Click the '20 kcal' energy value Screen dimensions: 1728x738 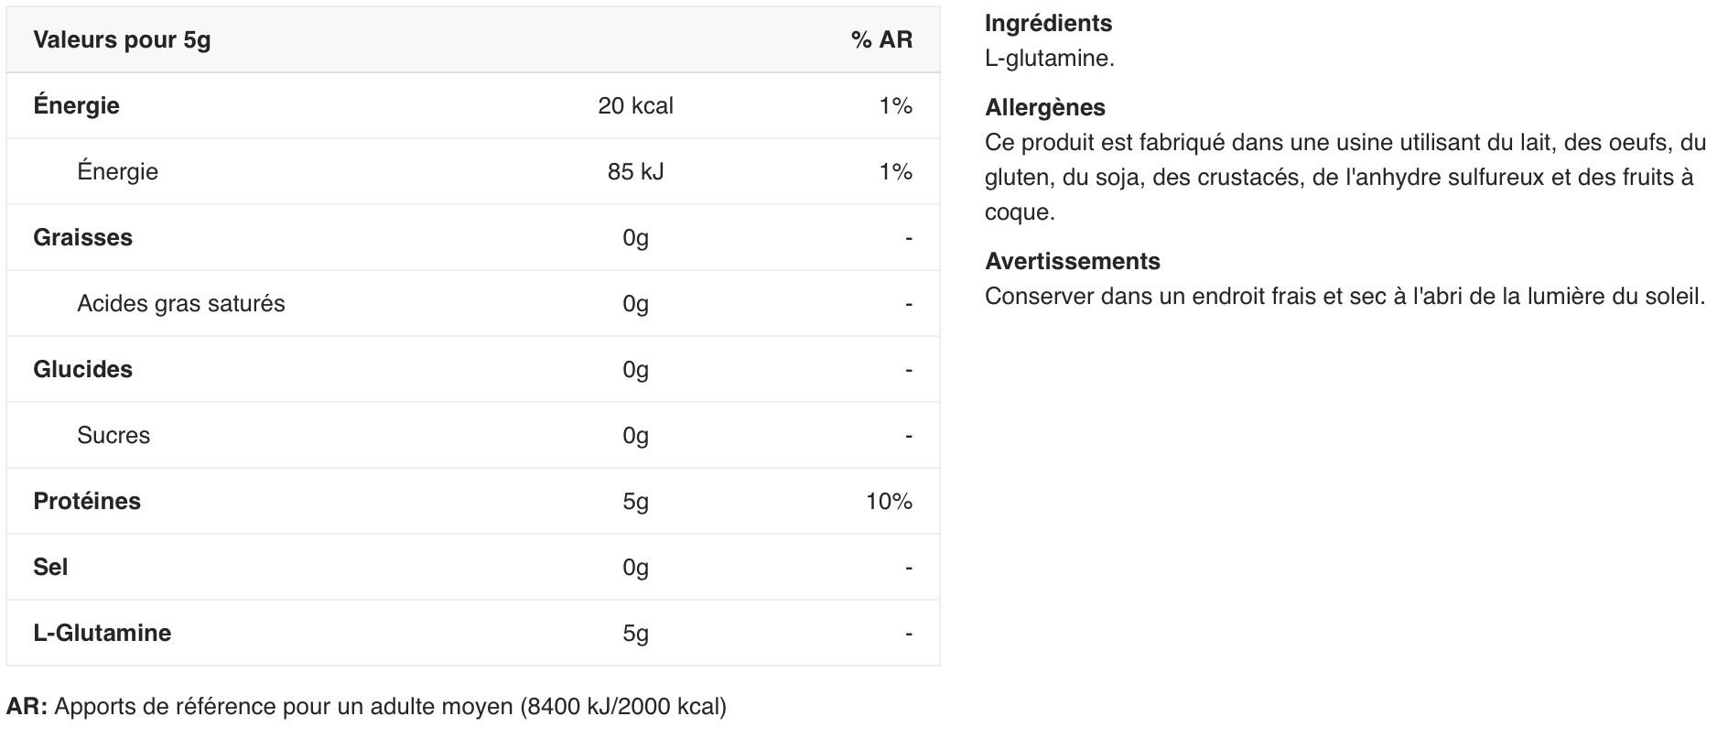coord(635,106)
